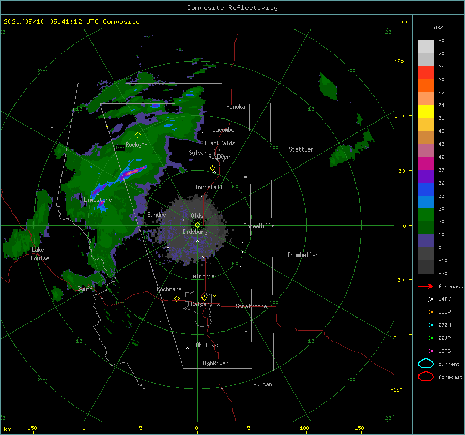Click the plus marker north of Drumheller
The image size is (465, 435).
[x=292, y=208]
